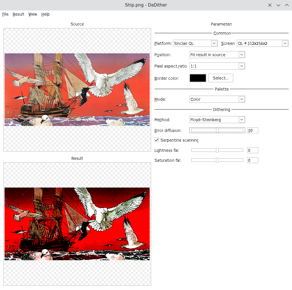Minimize the window using the down chevron
Screen dimensions: 292x290
tap(278, 5)
